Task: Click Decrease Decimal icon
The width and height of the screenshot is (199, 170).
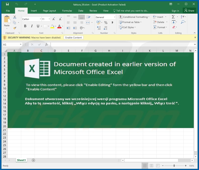Action: pos(105,28)
